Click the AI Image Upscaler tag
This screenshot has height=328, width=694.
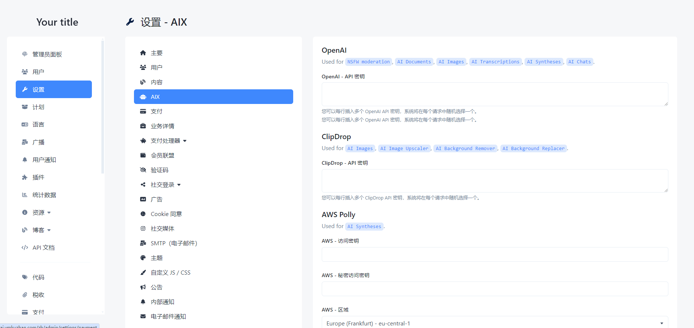point(404,149)
